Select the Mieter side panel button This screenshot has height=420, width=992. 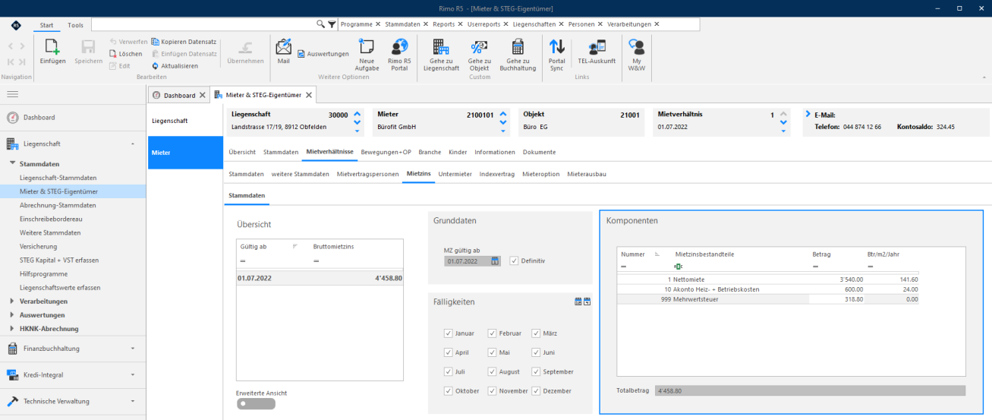point(185,153)
